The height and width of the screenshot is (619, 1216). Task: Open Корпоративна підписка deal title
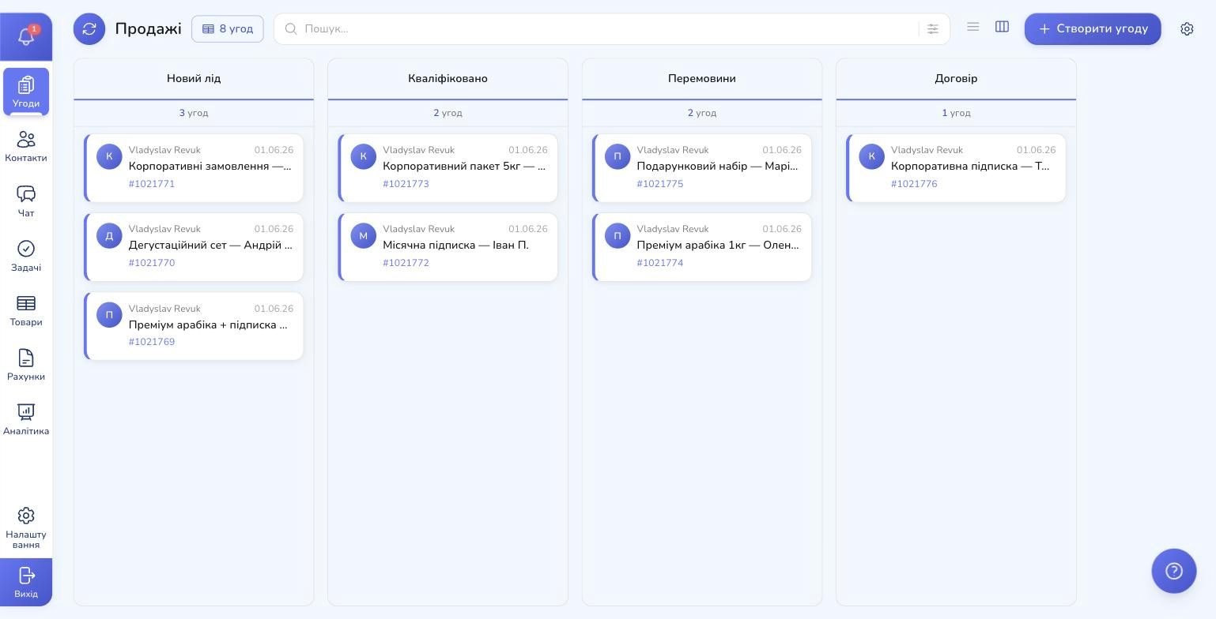point(970,167)
